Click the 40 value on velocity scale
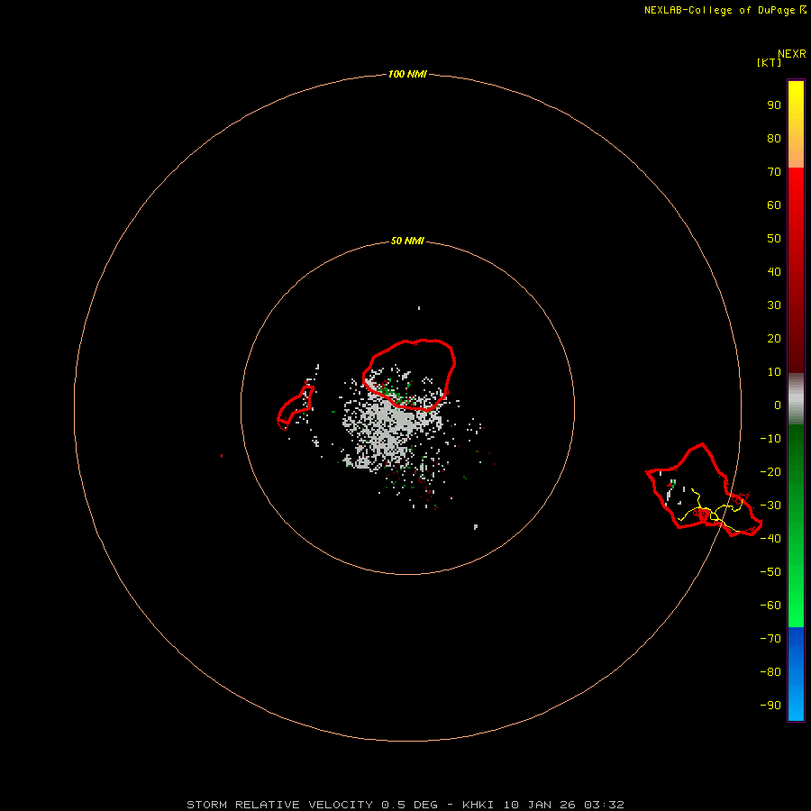 pos(774,271)
